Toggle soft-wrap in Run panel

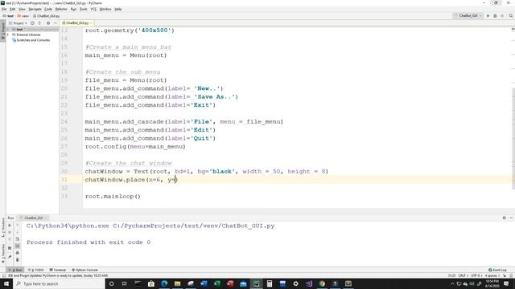[x=18, y=239]
